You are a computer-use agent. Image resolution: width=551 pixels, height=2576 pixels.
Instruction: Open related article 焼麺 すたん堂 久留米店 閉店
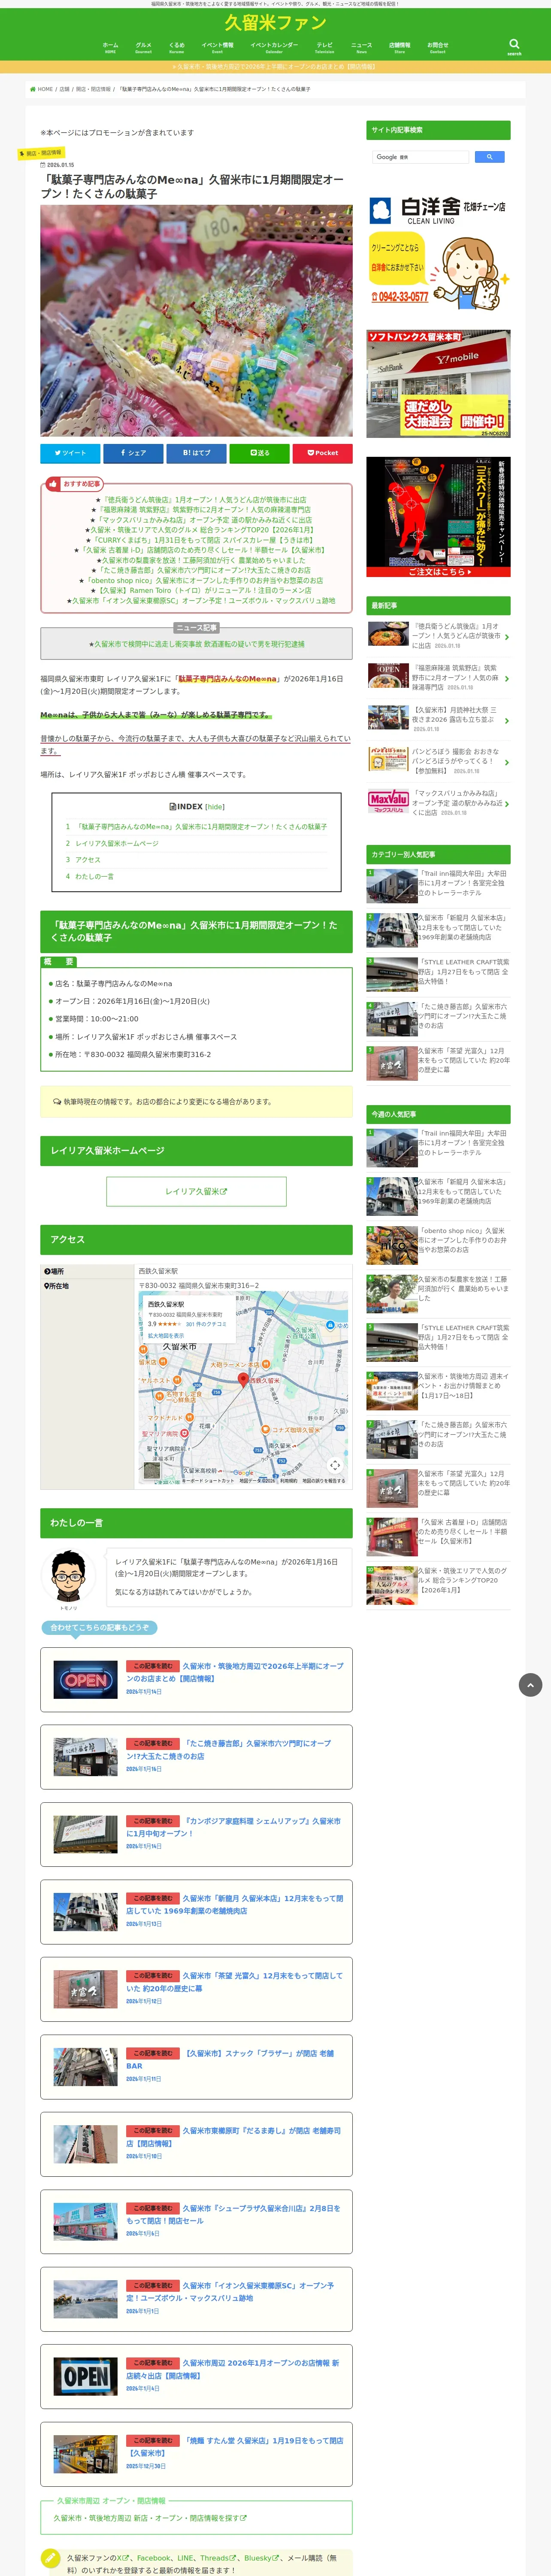click(196, 2454)
